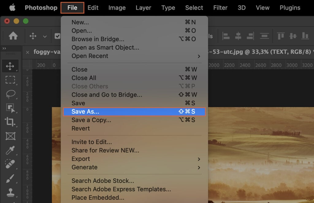Image resolution: width=314 pixels, height=203 pixels.
Task: Activate the Brush tool
Action: 10,178
